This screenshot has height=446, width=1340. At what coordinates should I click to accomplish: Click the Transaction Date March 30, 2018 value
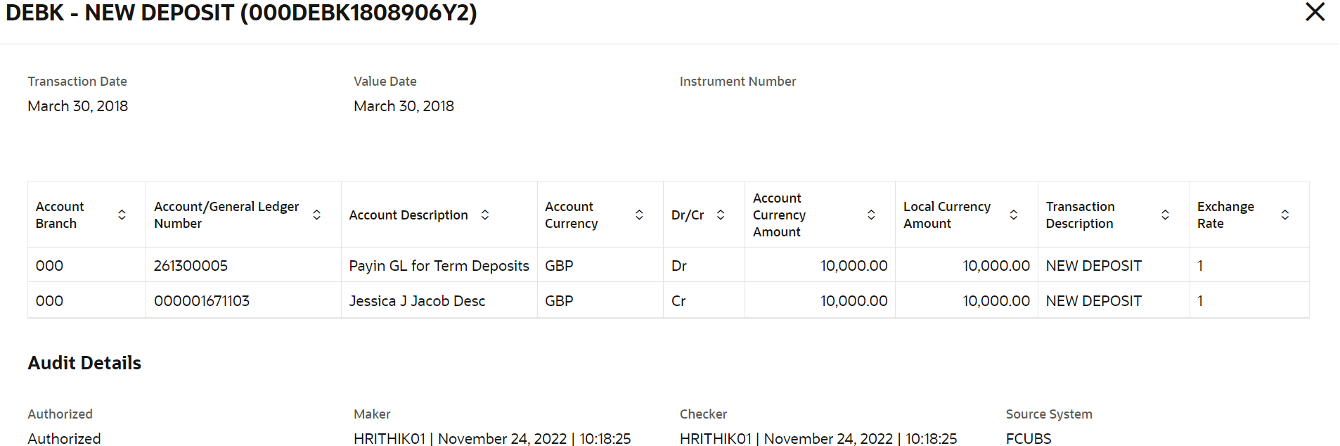[x=78, y=106]
